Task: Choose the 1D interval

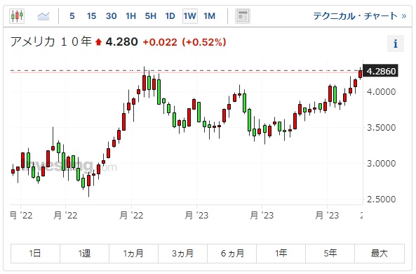Action: 170,16
